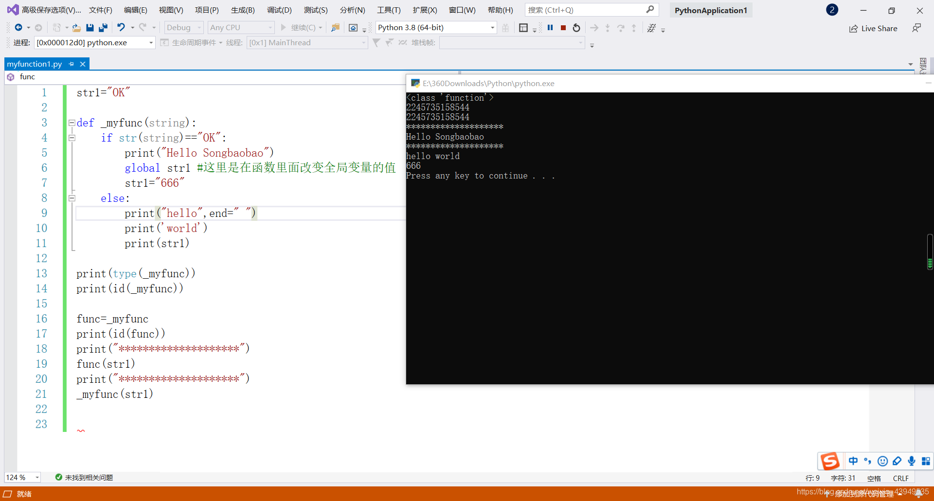
Task: Click the Live Share button
Action: tap(873, 28)
